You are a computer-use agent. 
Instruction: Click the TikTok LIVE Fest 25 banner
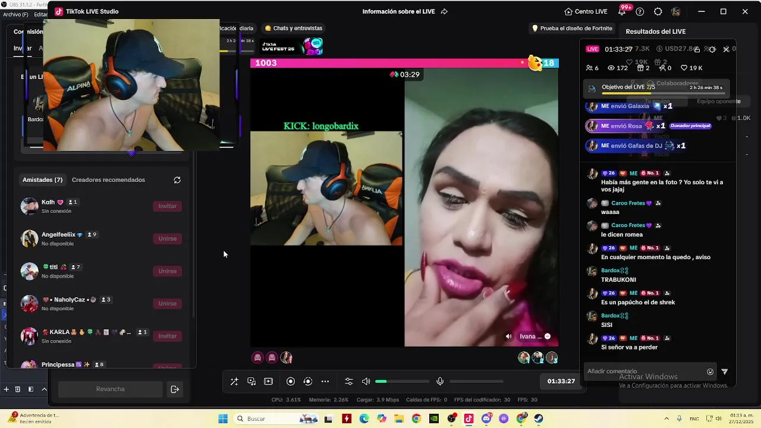pyautogui.click(x=292, y=46)
